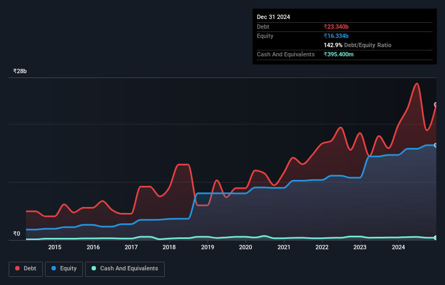Click the Equity label in tooltip
445x285 pixels.
tap(265, 36)
